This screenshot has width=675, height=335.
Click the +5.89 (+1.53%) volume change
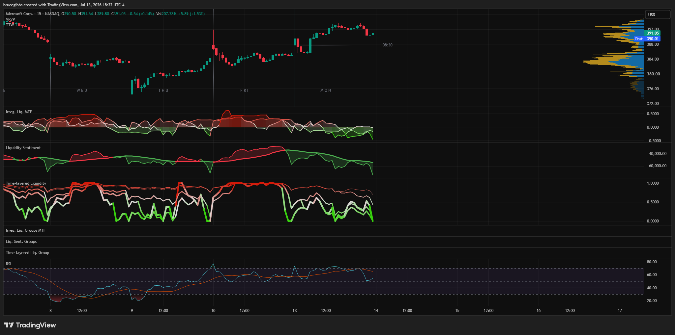tap(192, 14)
